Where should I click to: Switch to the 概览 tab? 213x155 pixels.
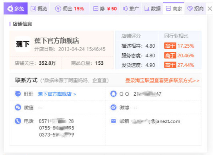click(39, 9)
